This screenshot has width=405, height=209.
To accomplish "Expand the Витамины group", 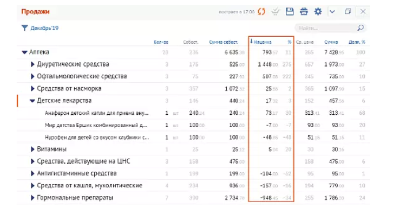I will 33,149.
